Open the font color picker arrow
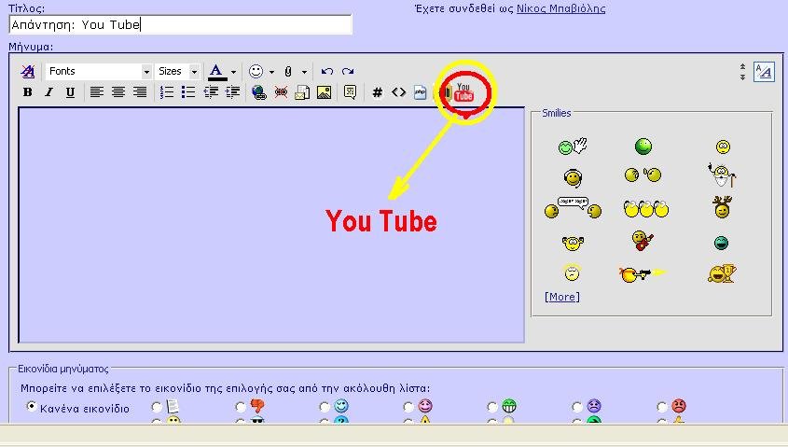This screenshot has width=788, height=447. click(233, 72)
